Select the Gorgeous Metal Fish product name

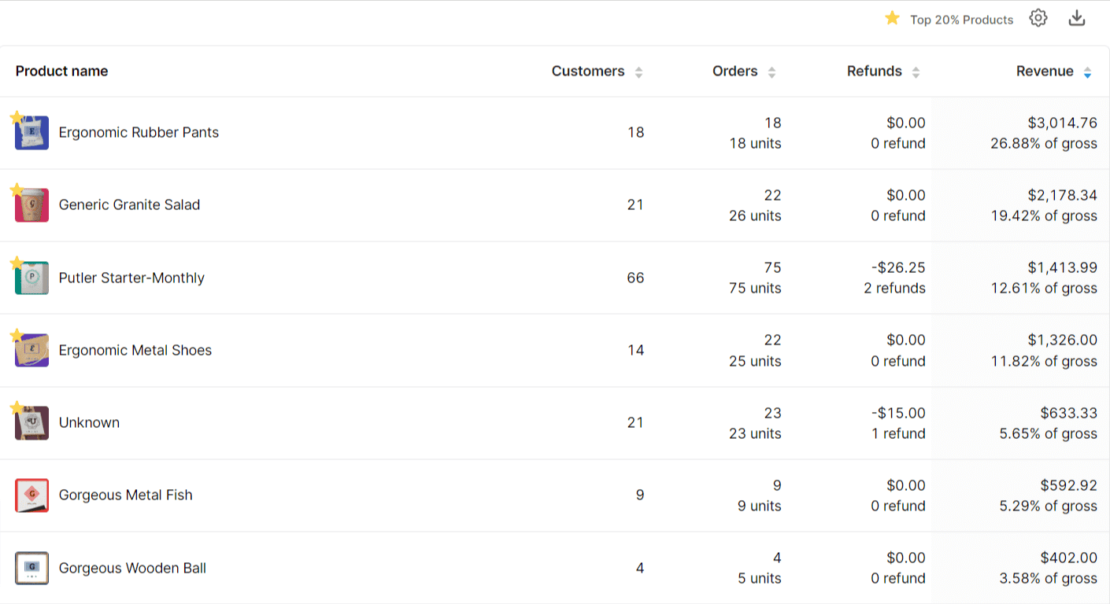tap(126, 495)
